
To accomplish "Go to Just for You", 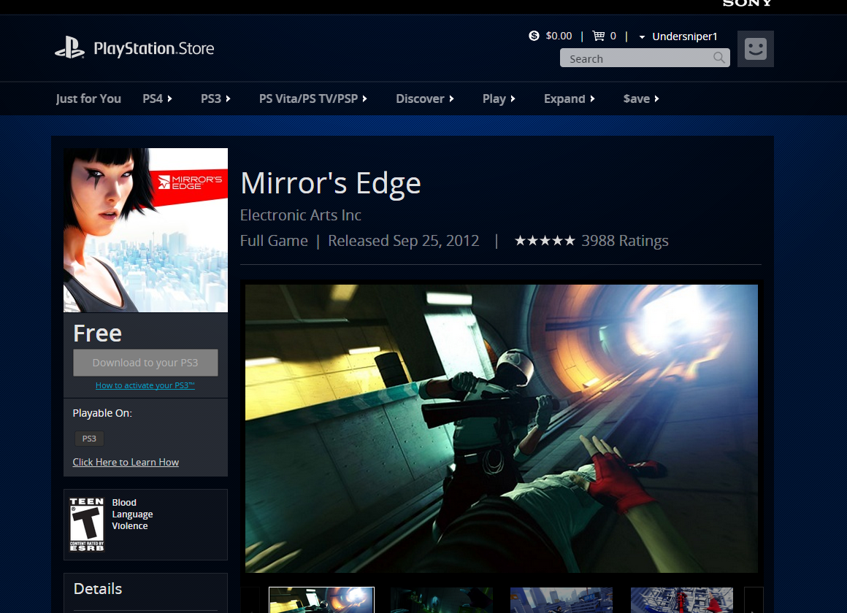I will click(88, 99).
